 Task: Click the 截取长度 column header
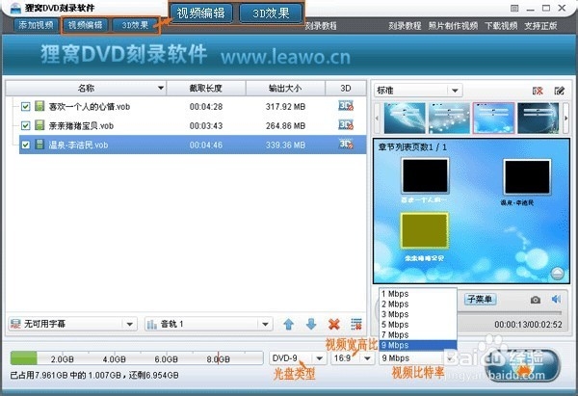(x=206, y=88)
